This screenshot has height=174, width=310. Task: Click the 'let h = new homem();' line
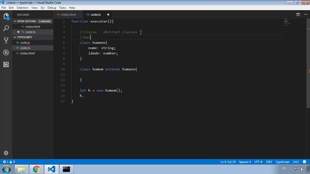pos(101,90)
